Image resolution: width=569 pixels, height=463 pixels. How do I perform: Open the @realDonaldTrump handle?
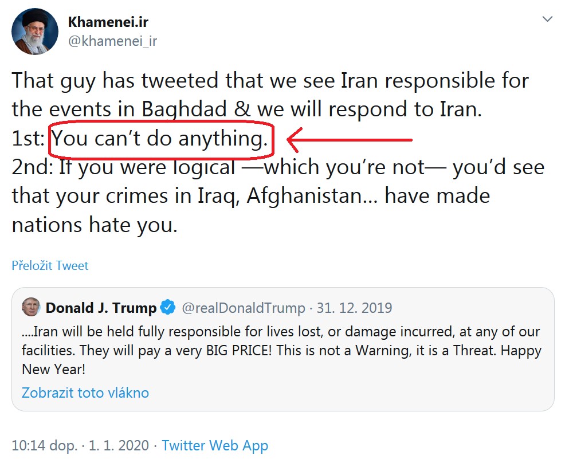(x=243, y=308)
